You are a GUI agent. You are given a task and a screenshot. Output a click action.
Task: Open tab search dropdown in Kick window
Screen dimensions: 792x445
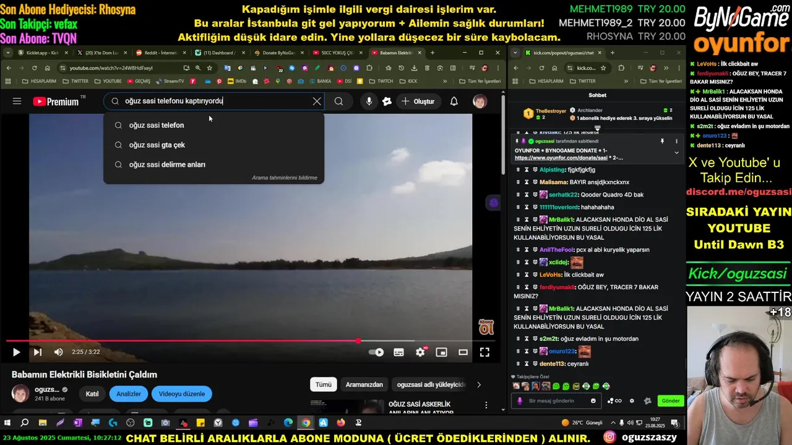point(515,53)
